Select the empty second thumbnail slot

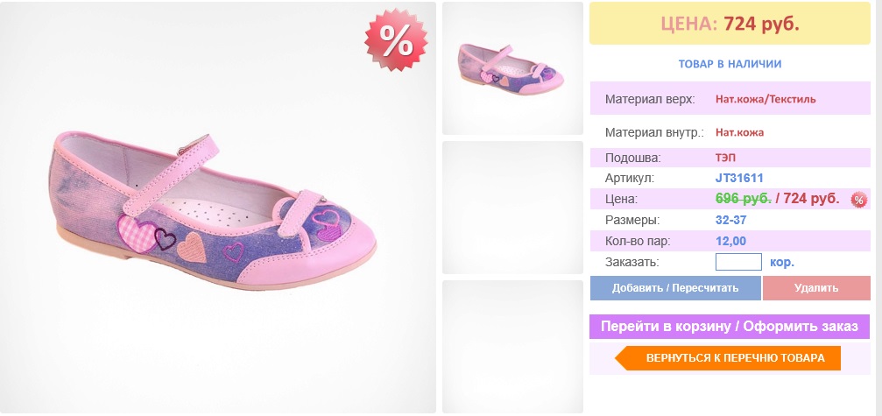[512, 208]
